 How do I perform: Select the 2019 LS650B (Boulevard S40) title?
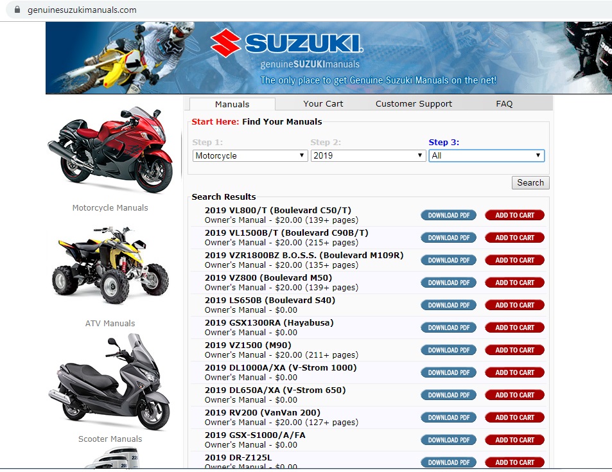(270, 301)
